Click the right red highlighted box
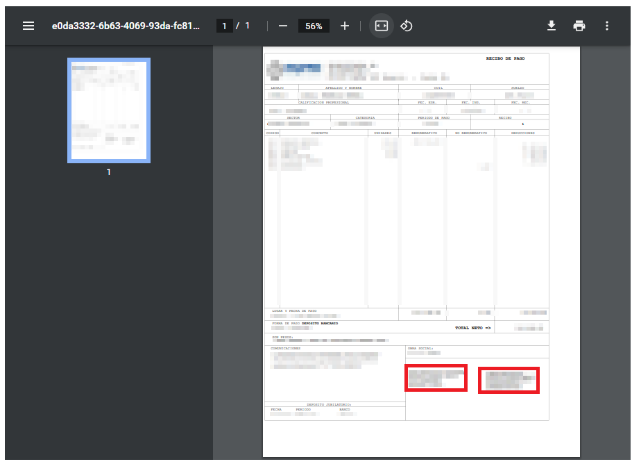Screen dimensions: 632x464 pyautogui.click(x=509, y=381)
